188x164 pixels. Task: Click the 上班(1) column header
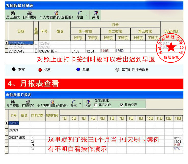click(x=78, y=38)
